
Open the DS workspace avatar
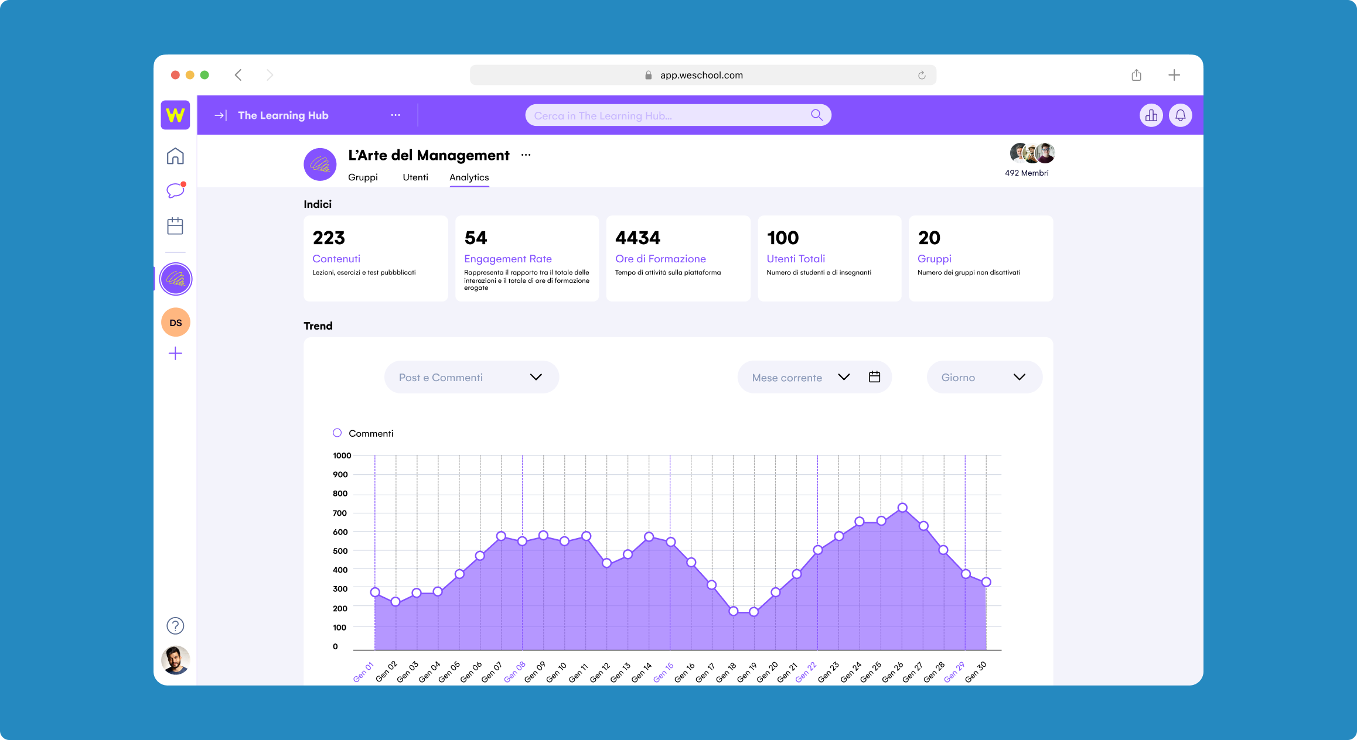175,323
